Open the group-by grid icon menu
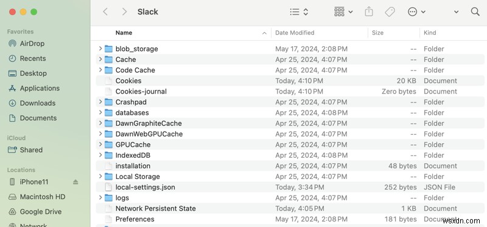The height and width of the screenshot is (227, 487). pyautogui.click(x=343, y=12)
